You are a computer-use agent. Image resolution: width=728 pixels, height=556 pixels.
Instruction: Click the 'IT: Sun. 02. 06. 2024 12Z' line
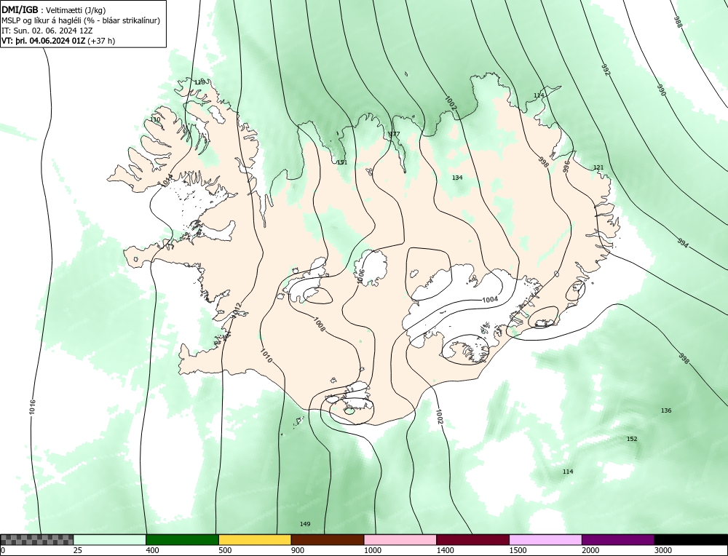(47, 31)
